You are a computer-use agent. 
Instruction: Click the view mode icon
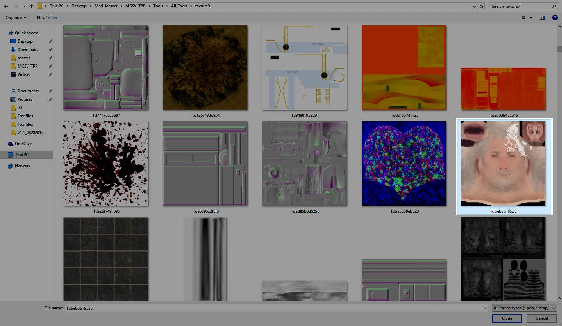tap(524, 18)
